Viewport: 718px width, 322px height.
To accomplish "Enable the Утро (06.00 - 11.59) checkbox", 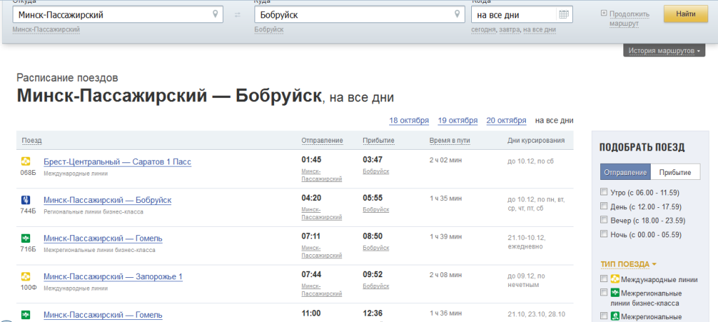I will click(604, 192).
